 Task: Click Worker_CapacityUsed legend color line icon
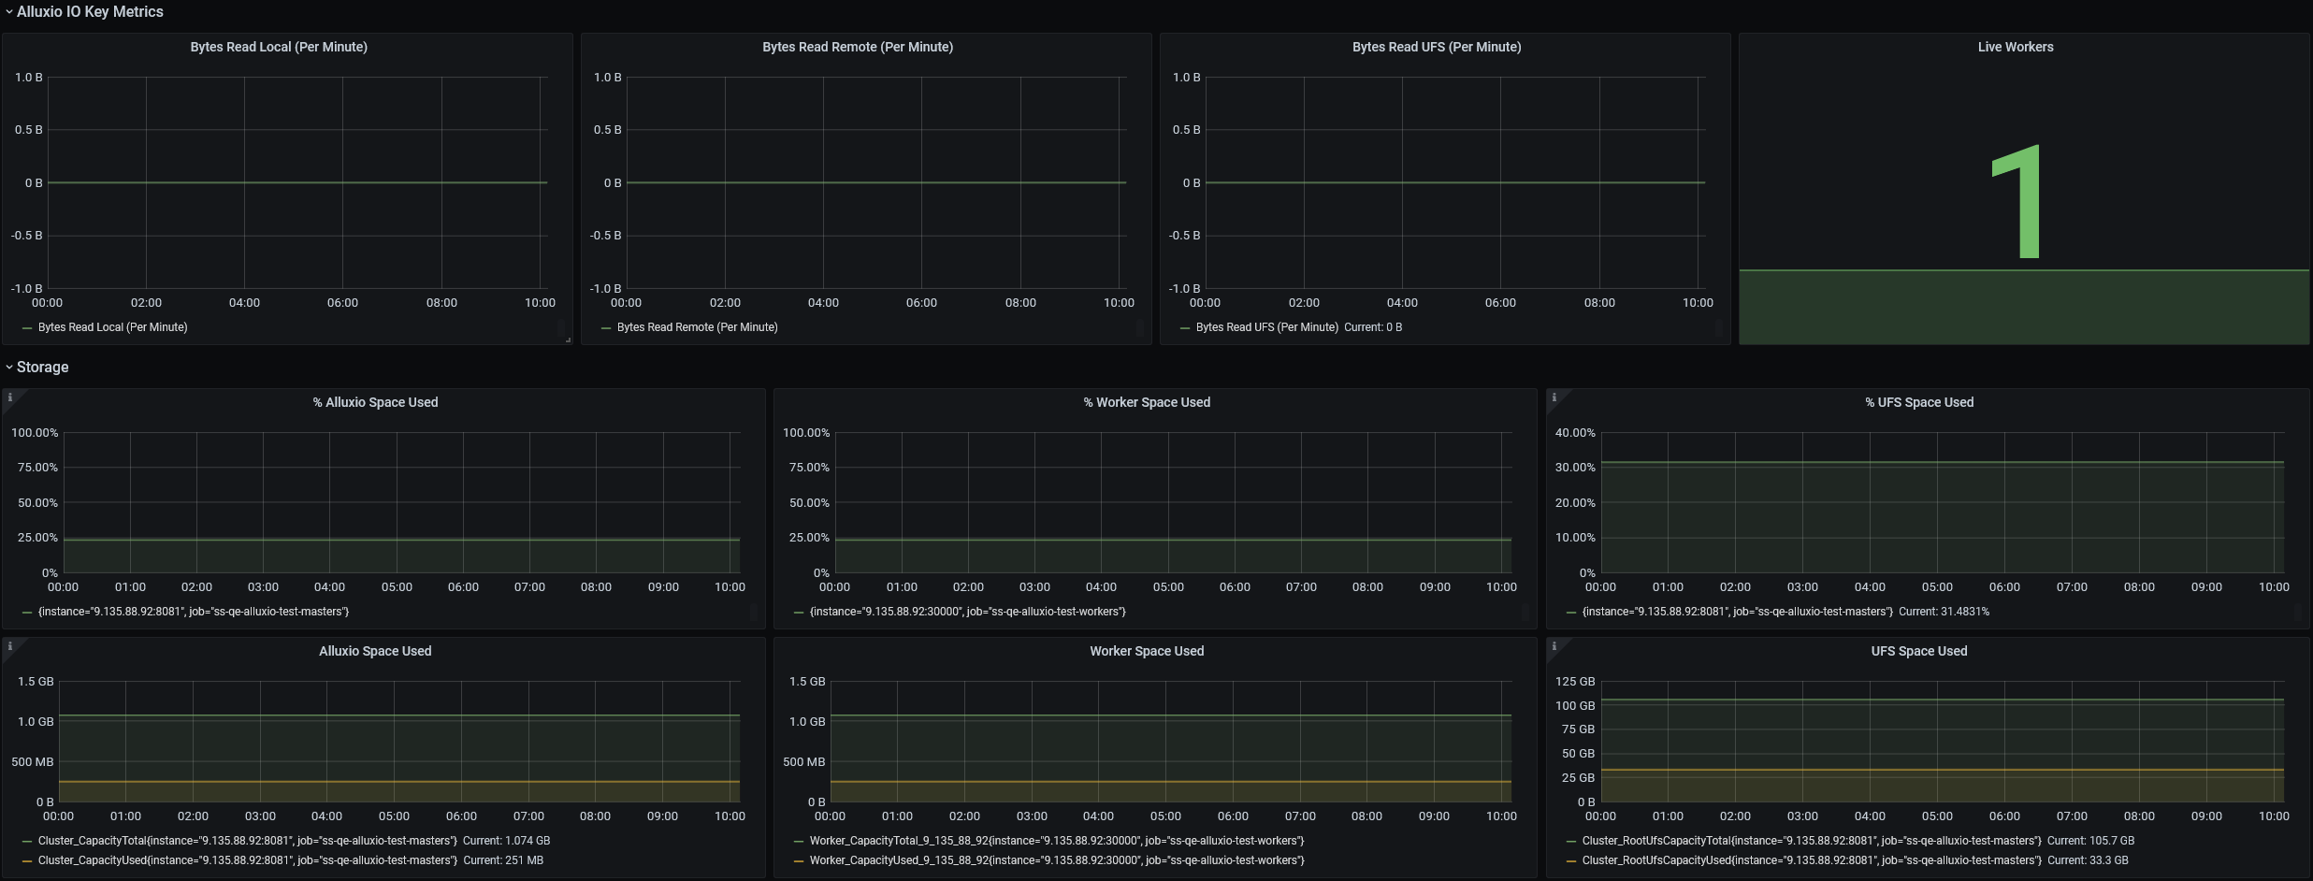click(x=799, y=861)
